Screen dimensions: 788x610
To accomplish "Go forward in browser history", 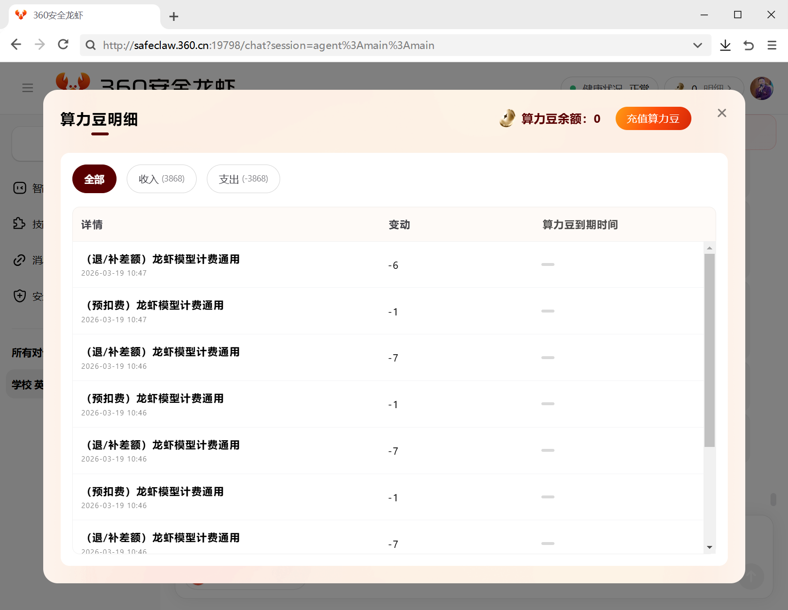I will (x=40, y=45).
